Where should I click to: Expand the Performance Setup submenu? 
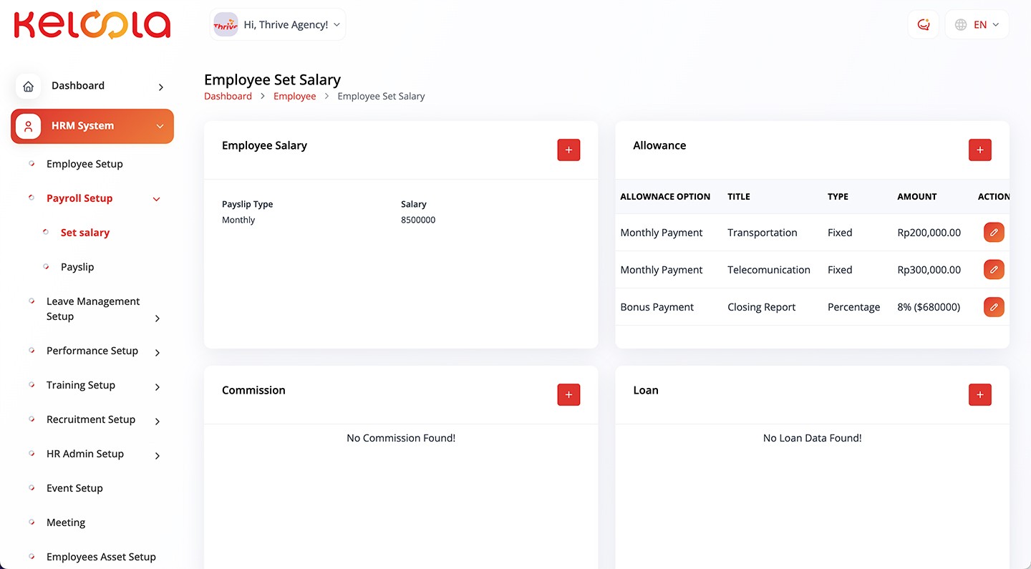158,352
